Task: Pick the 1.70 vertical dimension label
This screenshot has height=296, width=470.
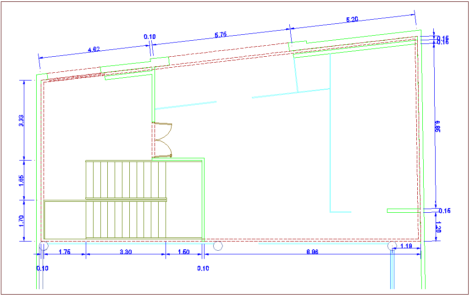Action: 22,221
